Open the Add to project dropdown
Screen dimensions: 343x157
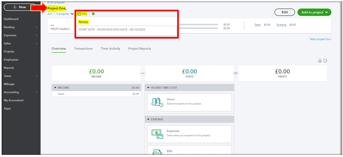click(x=314, y=12)
